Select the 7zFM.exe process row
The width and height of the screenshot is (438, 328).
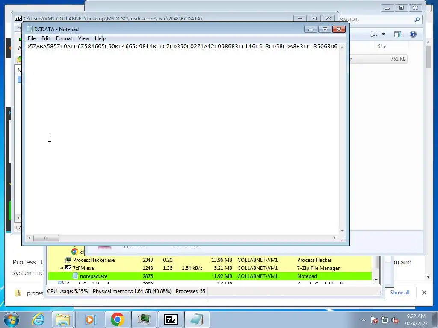tap(210, 268)
